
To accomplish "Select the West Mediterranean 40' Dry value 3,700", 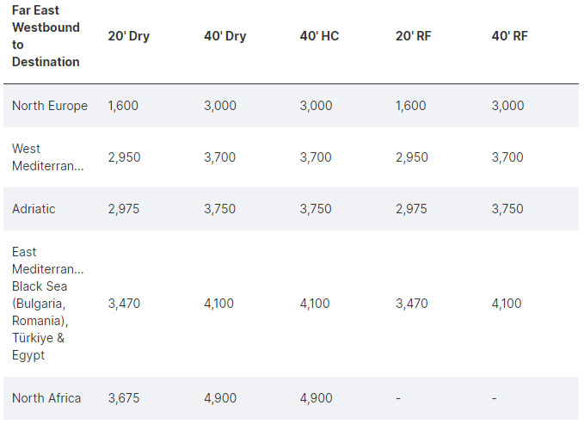I will click(219, 157).
